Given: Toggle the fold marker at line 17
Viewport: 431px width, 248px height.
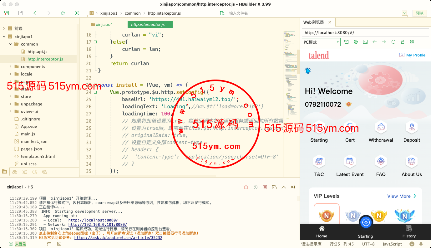Looking at the screenshot, I should point(95,42).
